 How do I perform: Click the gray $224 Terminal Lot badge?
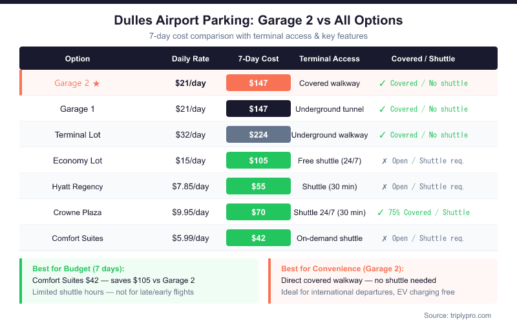pyautogui.click(x=258, y=135)
